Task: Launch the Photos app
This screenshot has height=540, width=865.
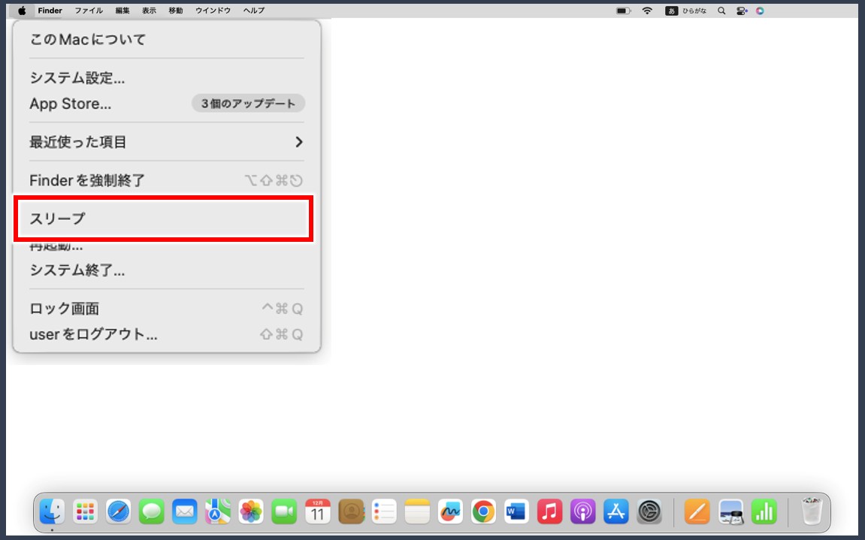Action: (250, 512)
